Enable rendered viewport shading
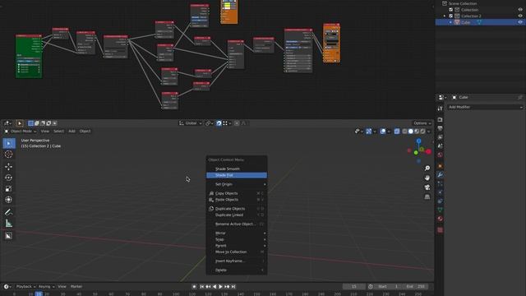 point(422,132)
